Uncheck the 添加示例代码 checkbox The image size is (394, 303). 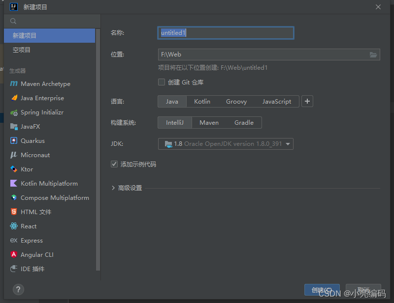114,164
